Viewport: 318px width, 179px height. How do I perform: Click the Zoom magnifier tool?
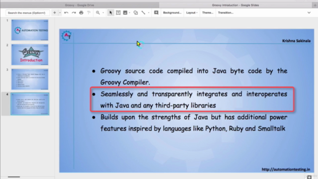click(98, 12)
